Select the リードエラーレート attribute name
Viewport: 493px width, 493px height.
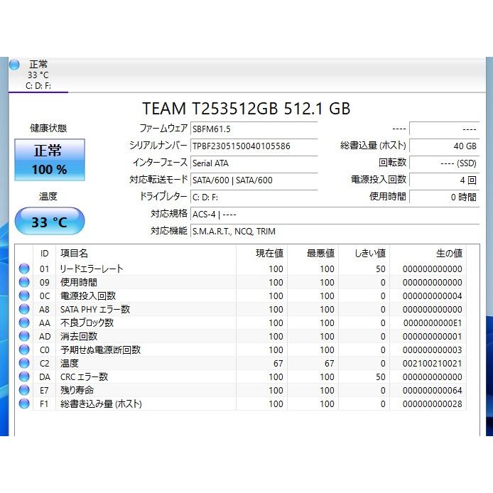pos(92,269)
